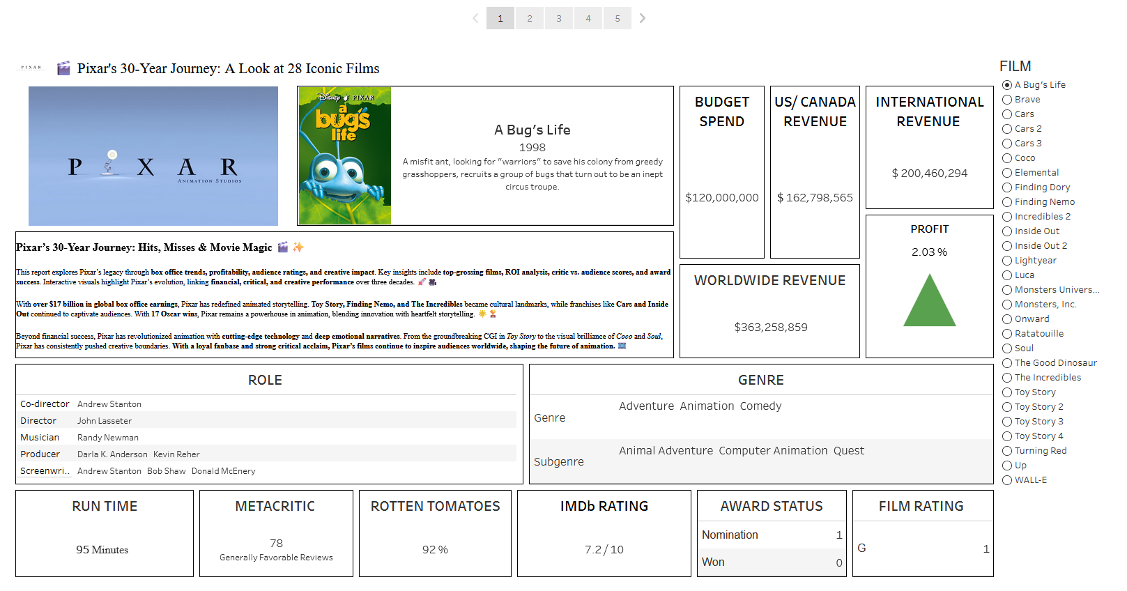Screen dimensions: 1127x591
Task: Click producer name Darla K. Anderson
Action: (x=112, y=454)
